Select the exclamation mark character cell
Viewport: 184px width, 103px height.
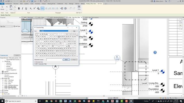pyautogui.click(x=37, y=34)
